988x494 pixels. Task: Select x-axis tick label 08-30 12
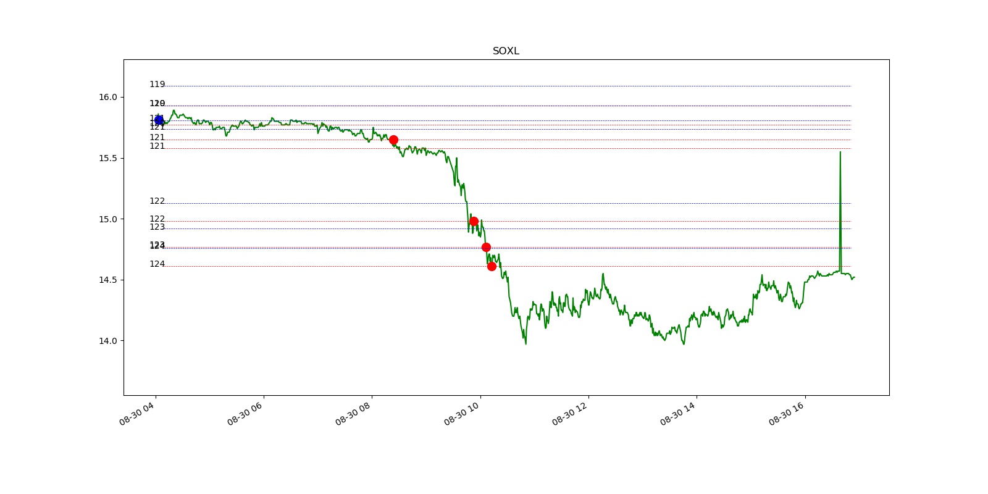(569, 414)
